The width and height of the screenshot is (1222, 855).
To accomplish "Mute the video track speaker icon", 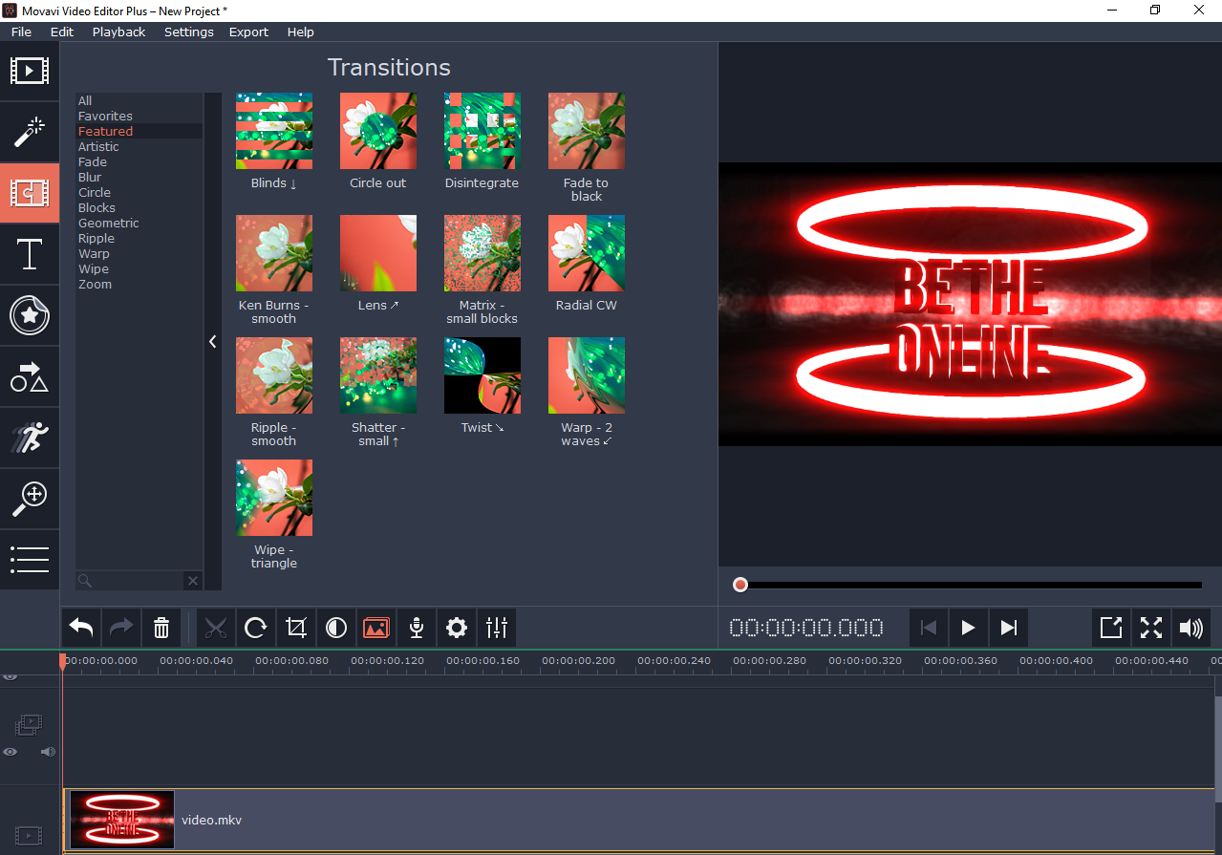I will click(x=47, y=752).
